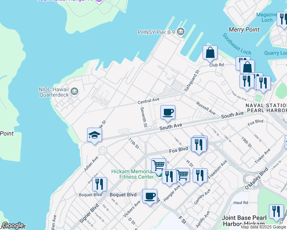The height and width of the screenshot is (230, 287).
Task: Select the Freedom Ave street label
Action: click(x=218, y=169)
